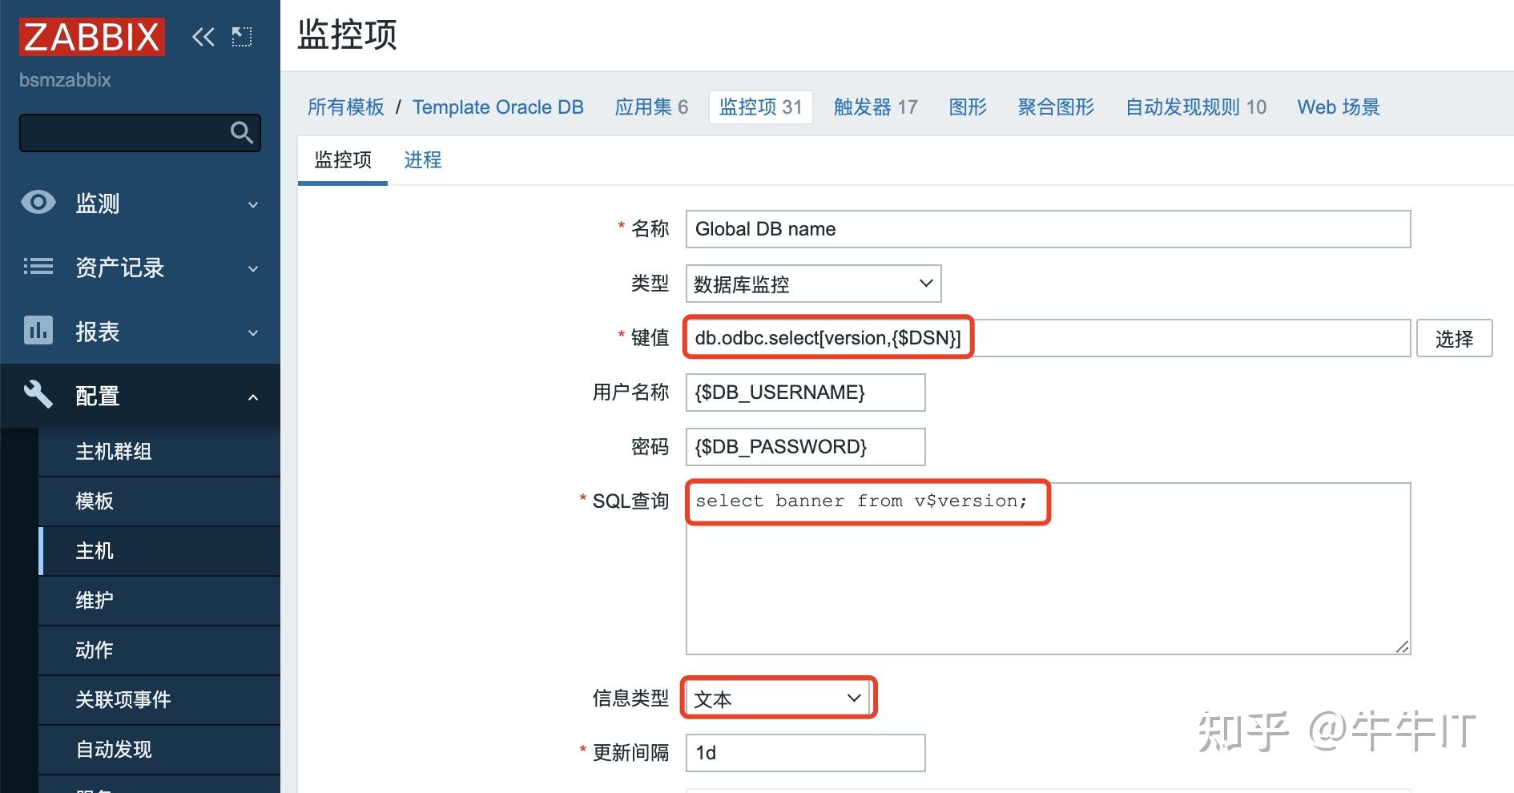The height and width of the screenshot is (793, 1514).
Task: Grab the SQL textarea resize handle
Action: tap(1402, 646)
